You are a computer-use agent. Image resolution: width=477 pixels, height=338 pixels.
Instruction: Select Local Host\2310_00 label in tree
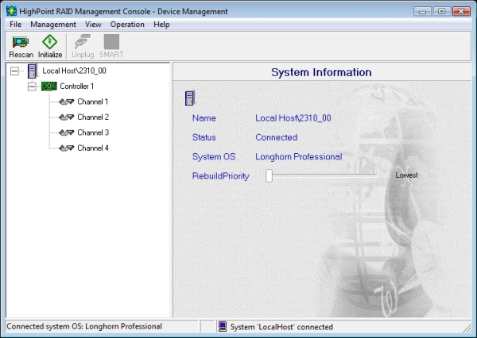(x=74, y=71)
